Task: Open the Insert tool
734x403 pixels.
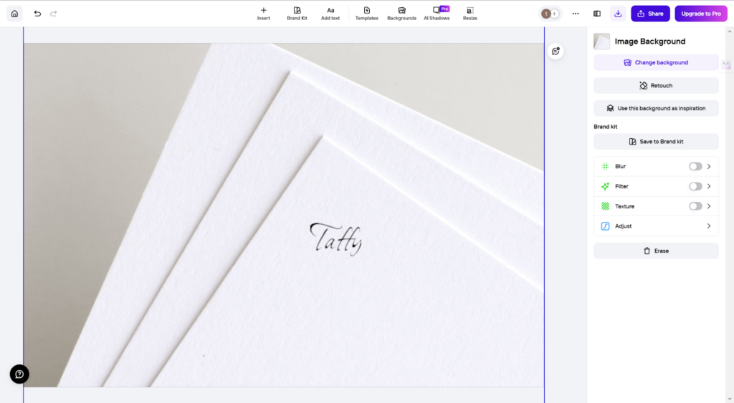Action: [263, 14]
